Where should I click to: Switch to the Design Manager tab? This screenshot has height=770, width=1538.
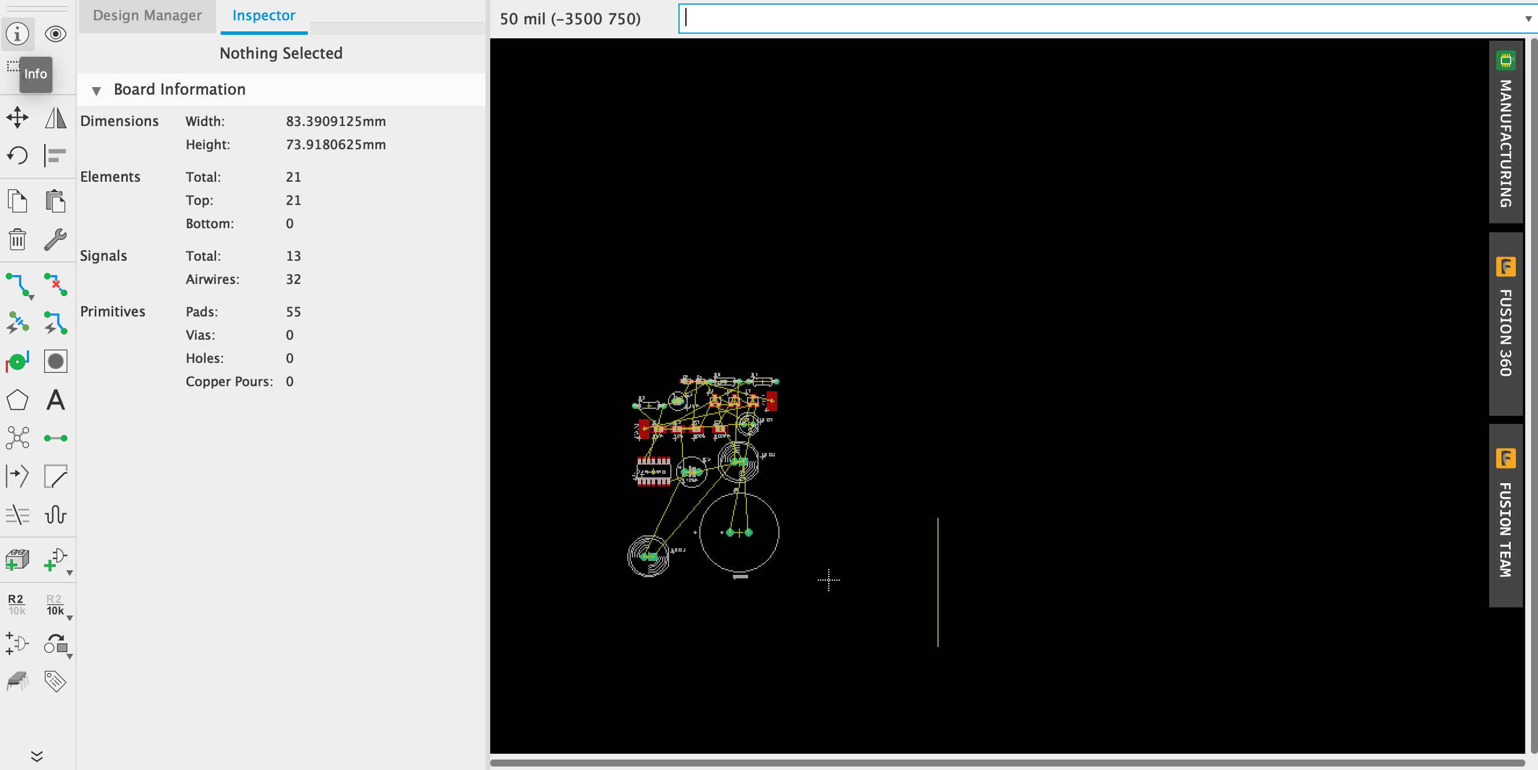[x=147, y=16]
